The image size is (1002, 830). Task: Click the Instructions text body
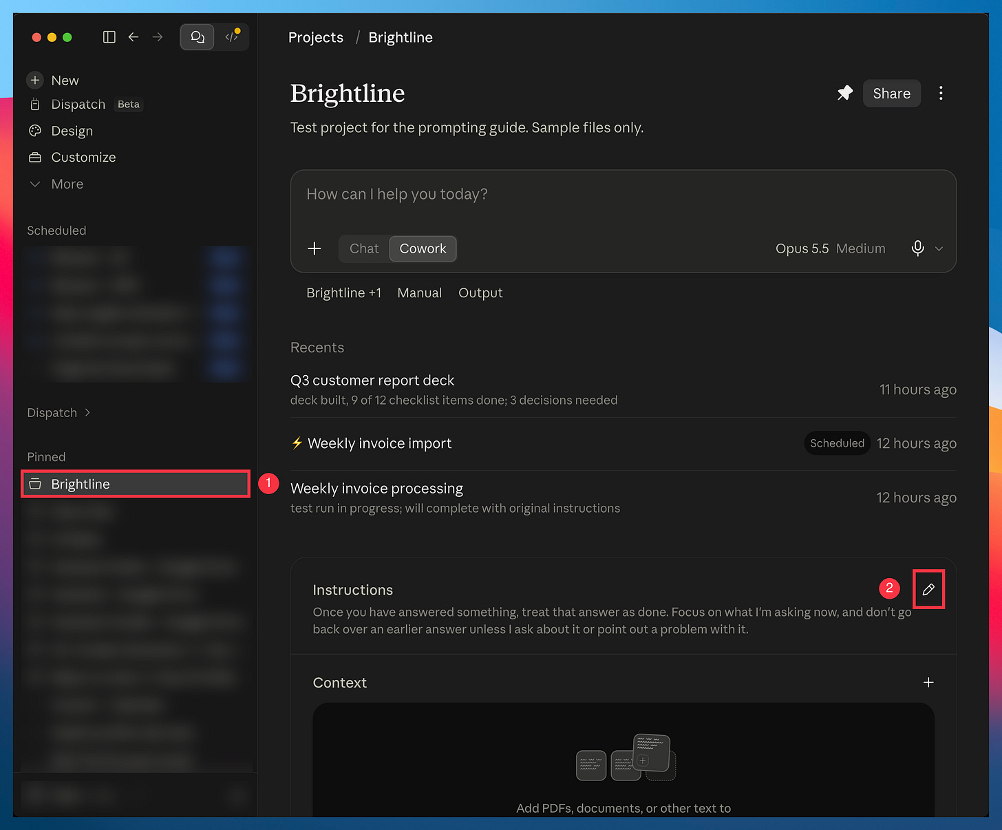[612, 621]
